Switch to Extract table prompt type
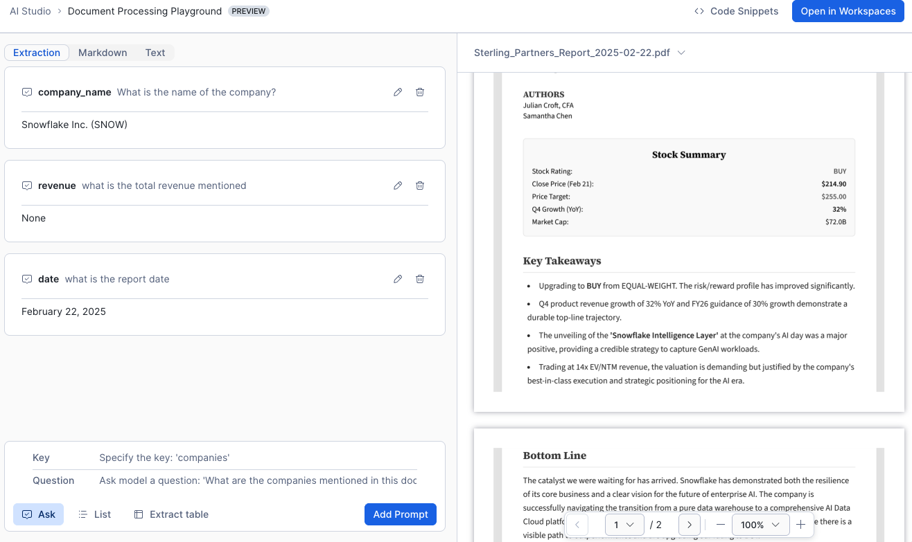This screenshot has height=542, width=912. pos(171,514)
